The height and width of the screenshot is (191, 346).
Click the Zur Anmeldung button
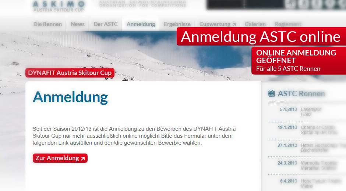point(60,158)
